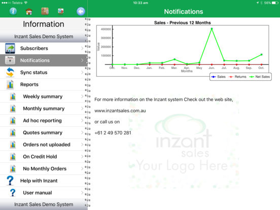View the On Credit Hold report

(44, 157)
